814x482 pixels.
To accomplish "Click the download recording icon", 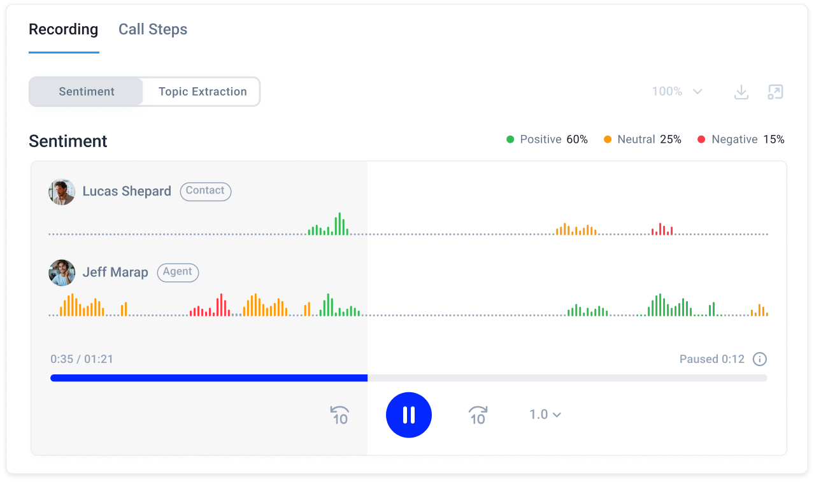I will coord(741,92).
